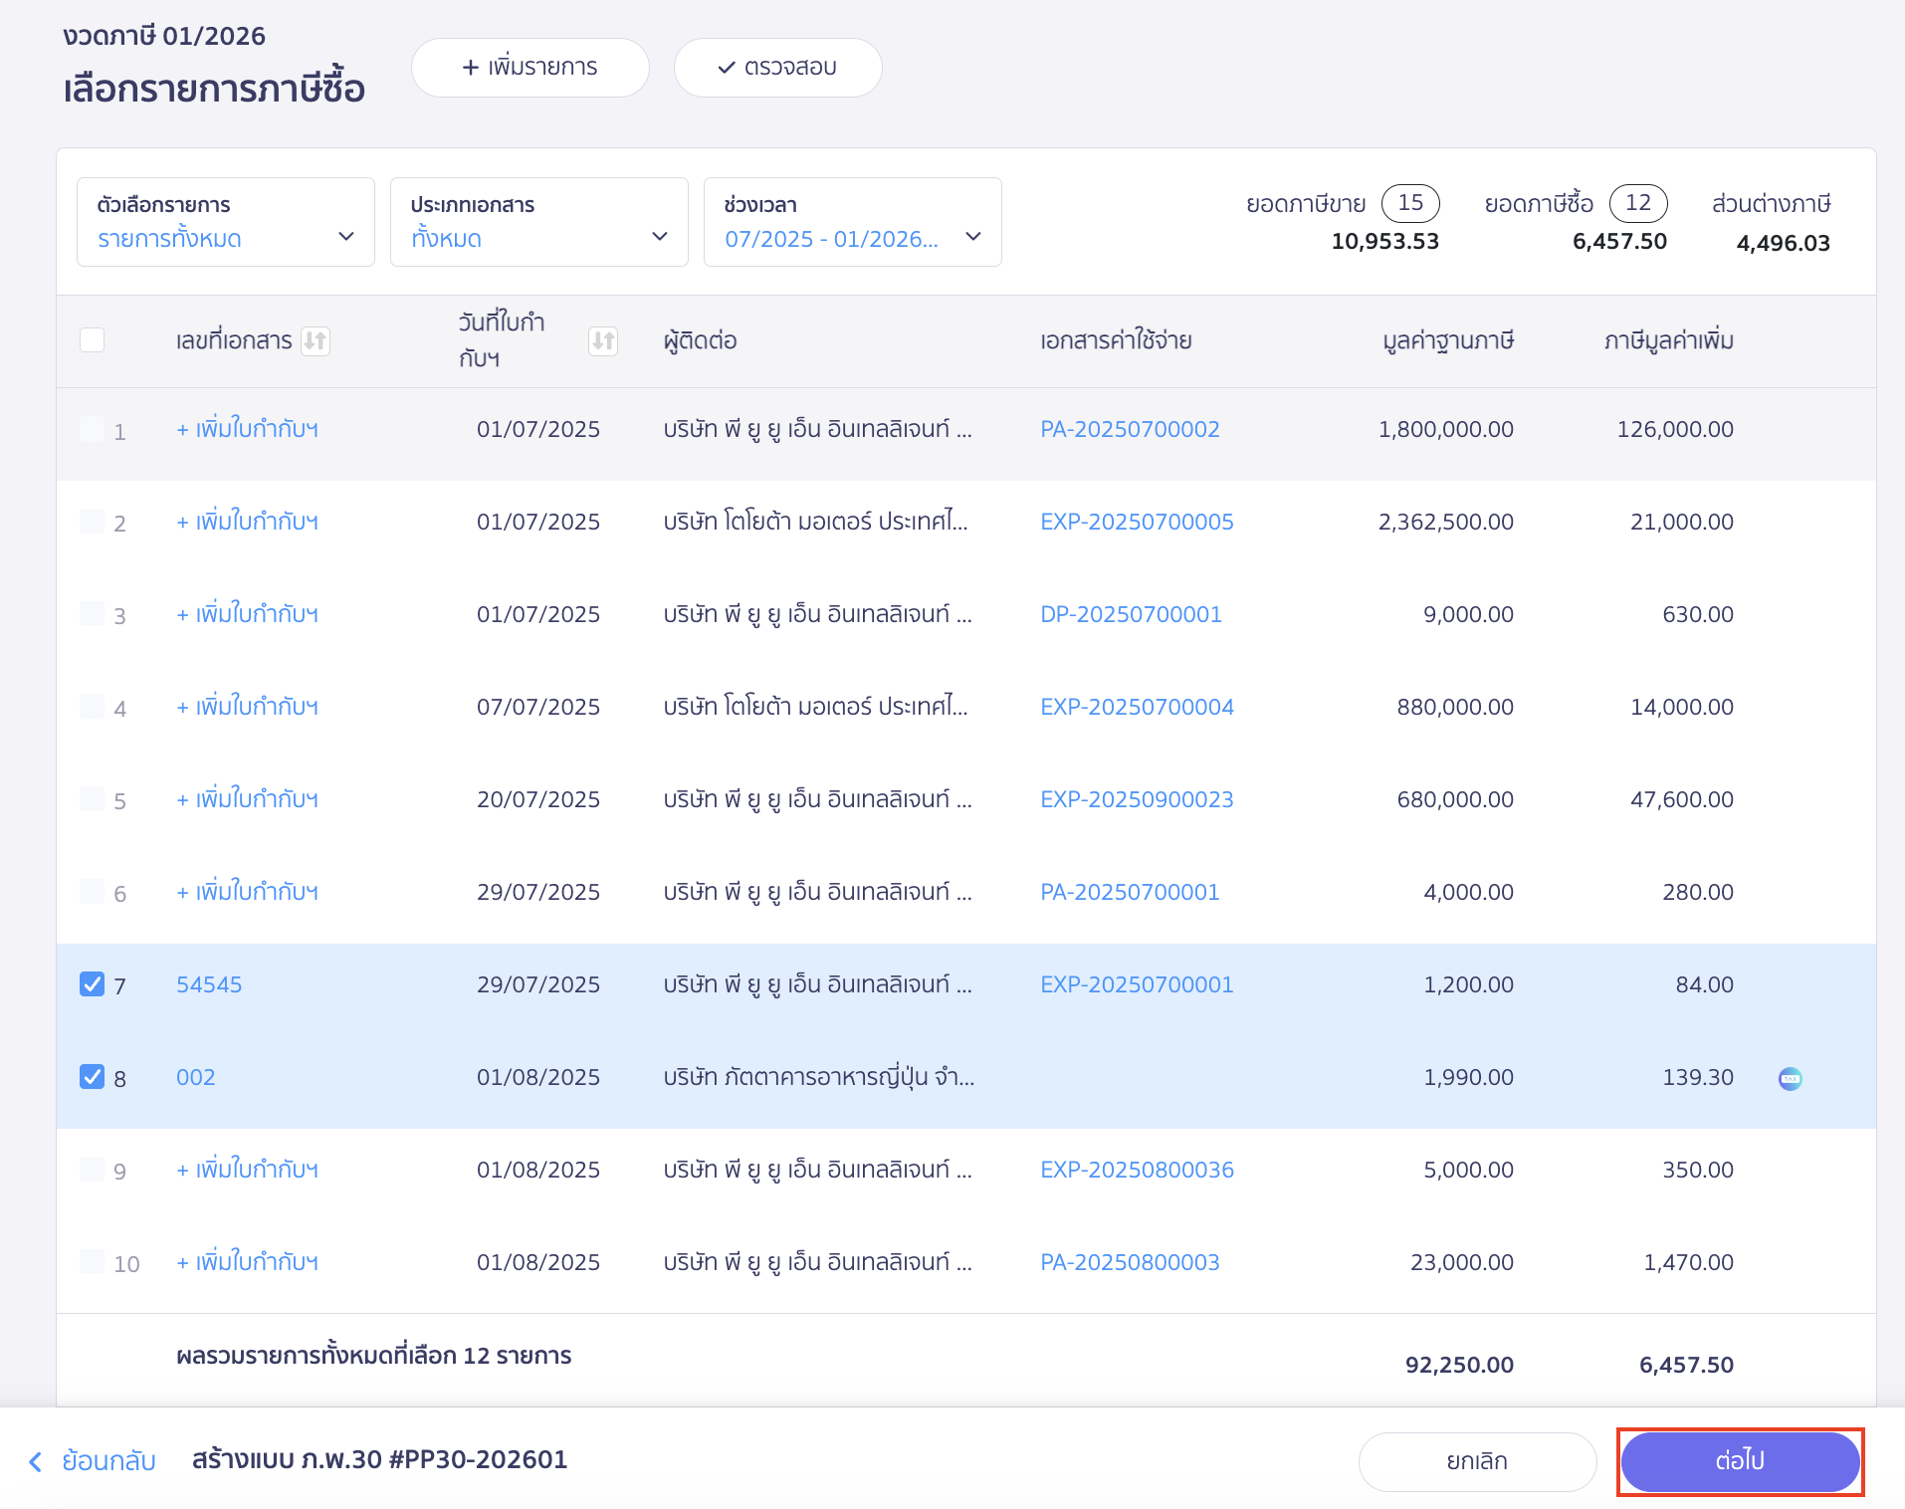
Task: Open tax invoice number 54545
Action: pos(209,984)
